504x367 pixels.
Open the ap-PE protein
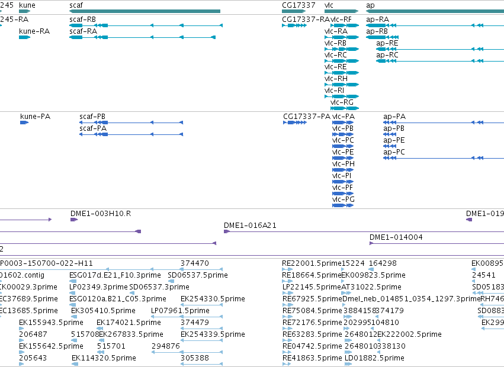tap(390, 146)
